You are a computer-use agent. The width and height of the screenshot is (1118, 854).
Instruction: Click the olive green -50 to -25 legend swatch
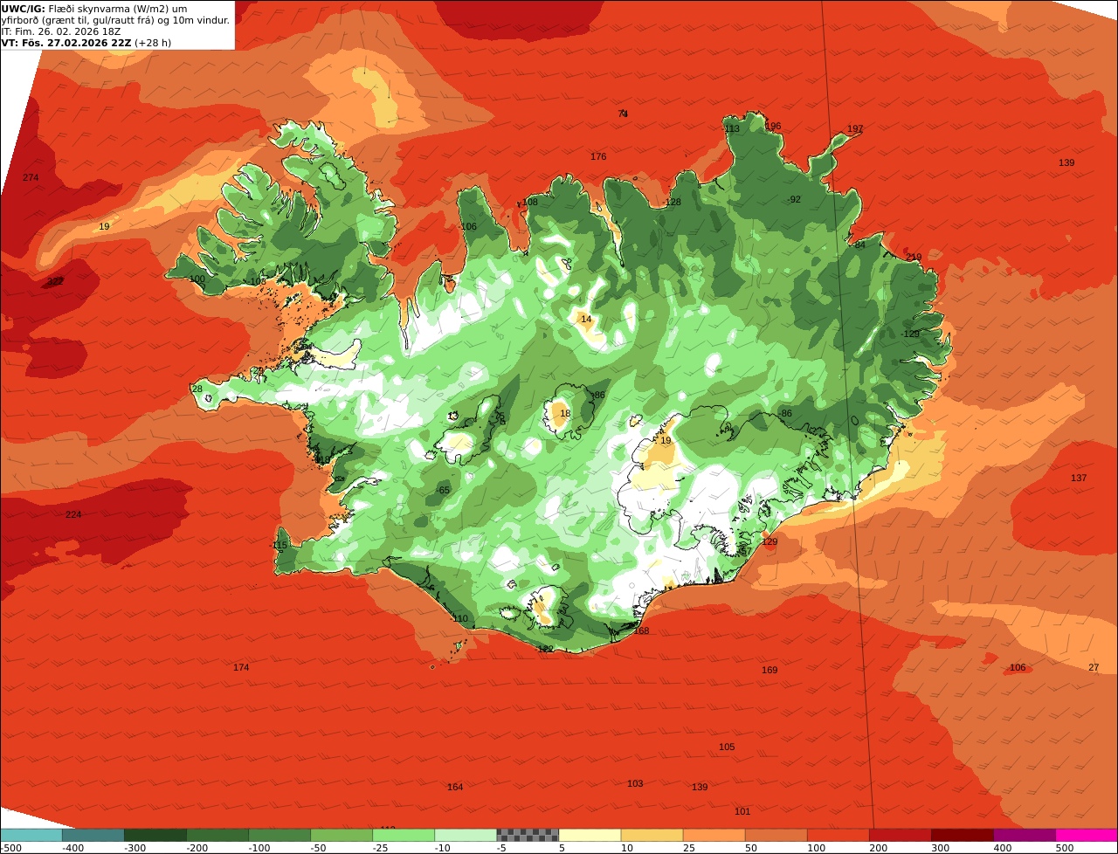[342, 835]
